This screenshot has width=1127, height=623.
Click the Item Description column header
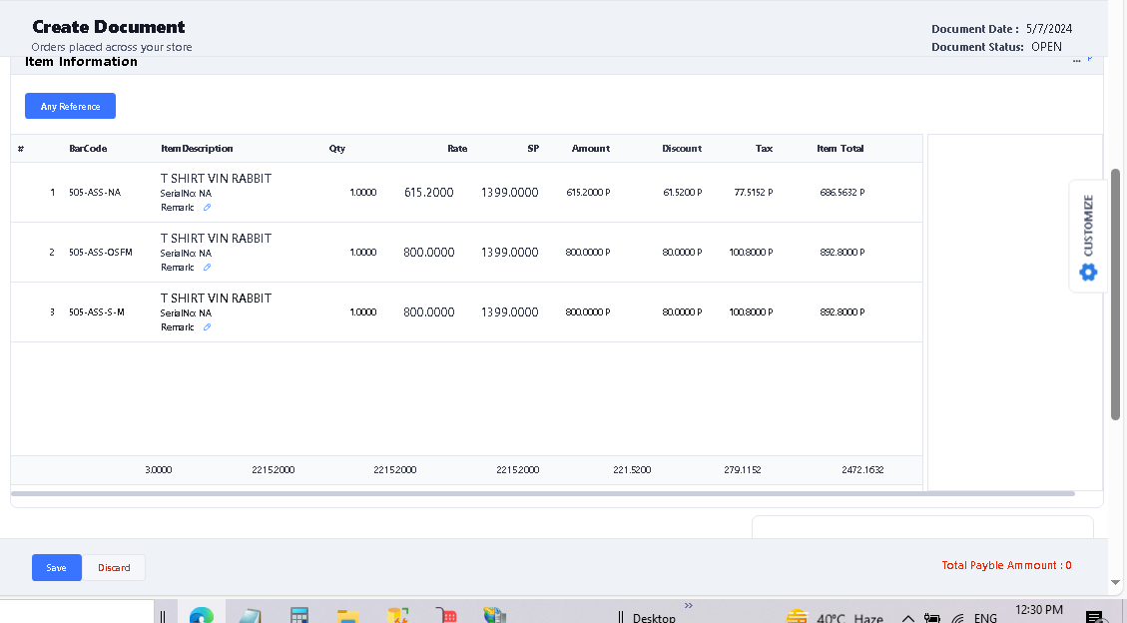[197, 149]
